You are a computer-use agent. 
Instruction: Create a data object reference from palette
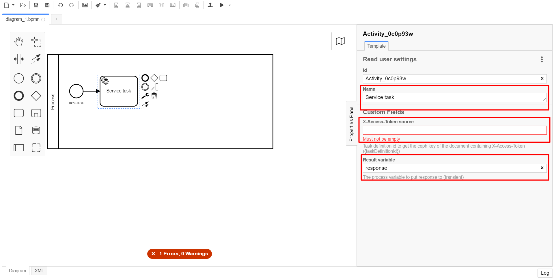[x=19, y=130]
